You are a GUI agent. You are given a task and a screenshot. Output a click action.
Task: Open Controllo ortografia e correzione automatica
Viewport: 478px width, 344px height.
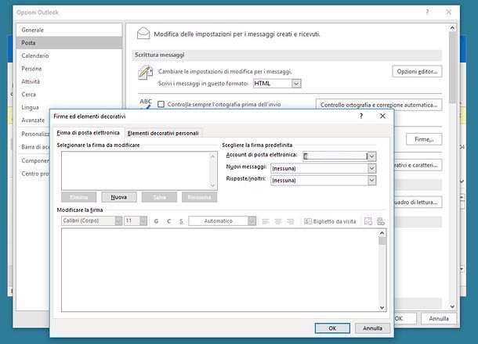click(379, 105)
